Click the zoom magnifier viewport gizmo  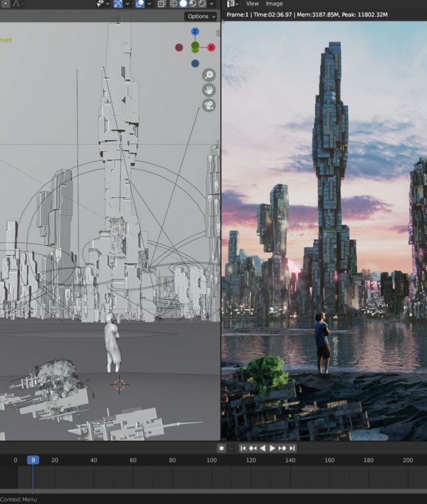[209, 75]
